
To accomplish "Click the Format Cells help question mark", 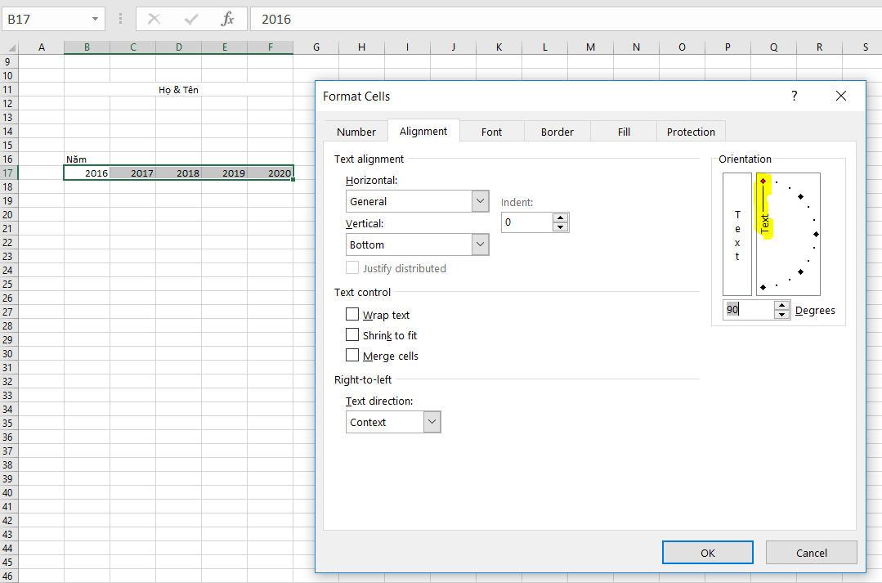I will click(795, 96).
